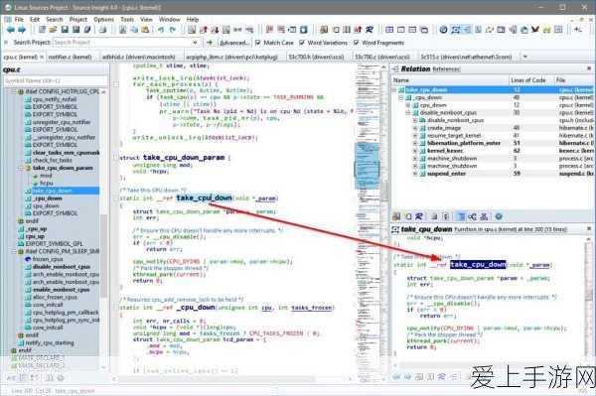Screen dimensions: 596x396
Task: Click the Symbol Name filter field
Action: [x=56, y=80]
